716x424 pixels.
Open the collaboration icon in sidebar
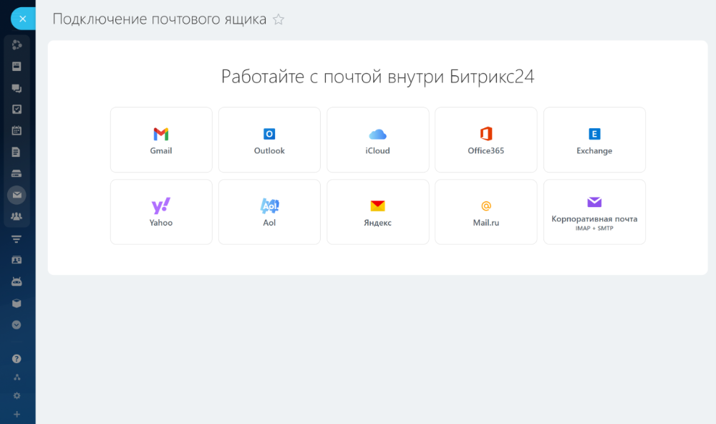tap(17, 45)
